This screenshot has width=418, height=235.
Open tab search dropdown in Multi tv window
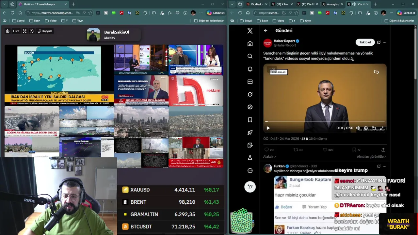click(4, 4)
